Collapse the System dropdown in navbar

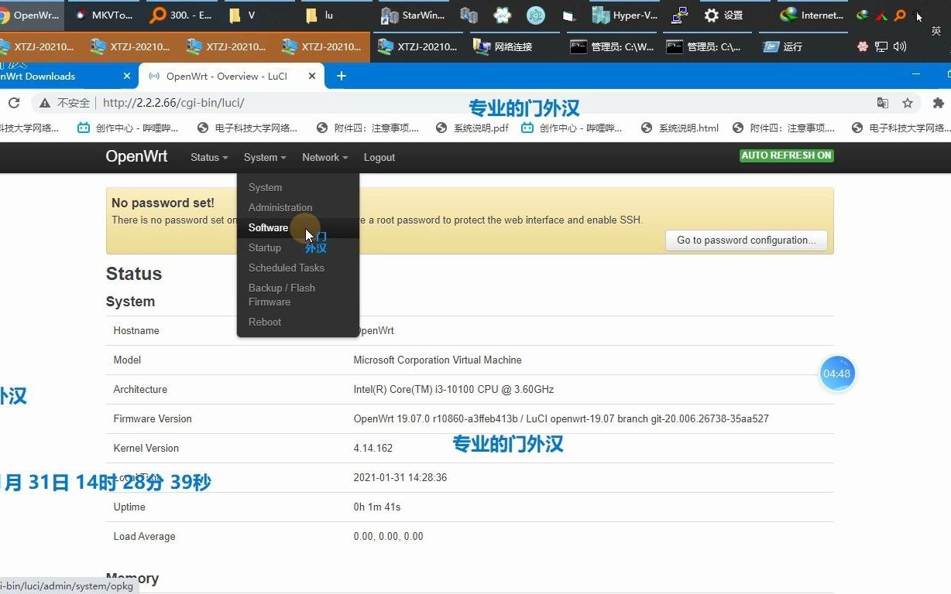tap(265, 157)
